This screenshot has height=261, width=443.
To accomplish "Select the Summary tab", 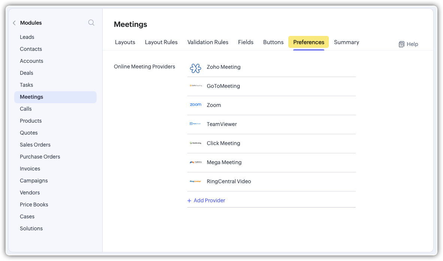I will coord(346,42).
